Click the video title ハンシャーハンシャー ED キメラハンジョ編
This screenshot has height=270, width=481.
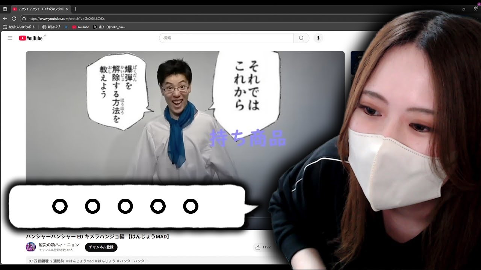(x=98, y=236)
